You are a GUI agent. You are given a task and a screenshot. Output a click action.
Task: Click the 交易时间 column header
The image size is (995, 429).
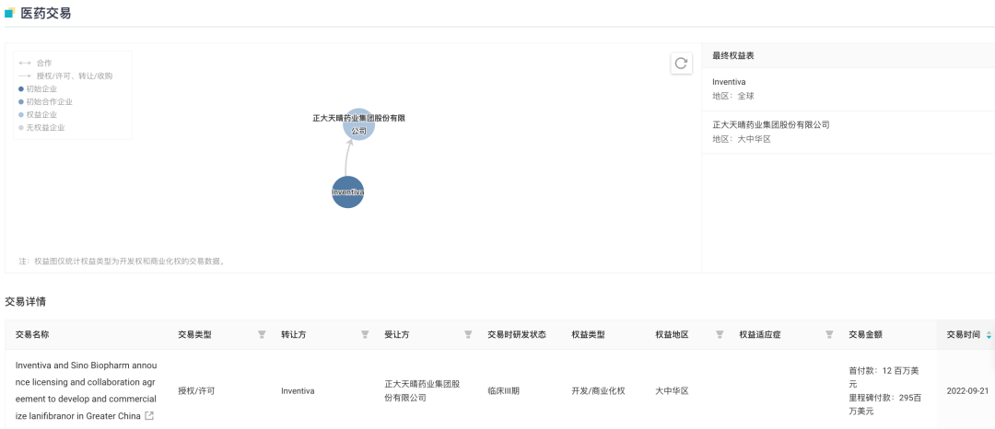pyautogui.click(x=964, y=334)
